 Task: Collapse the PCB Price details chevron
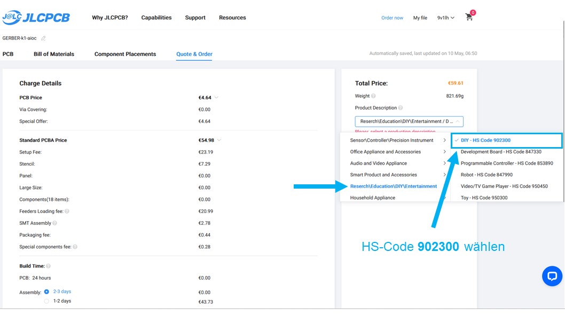(216, 97)
